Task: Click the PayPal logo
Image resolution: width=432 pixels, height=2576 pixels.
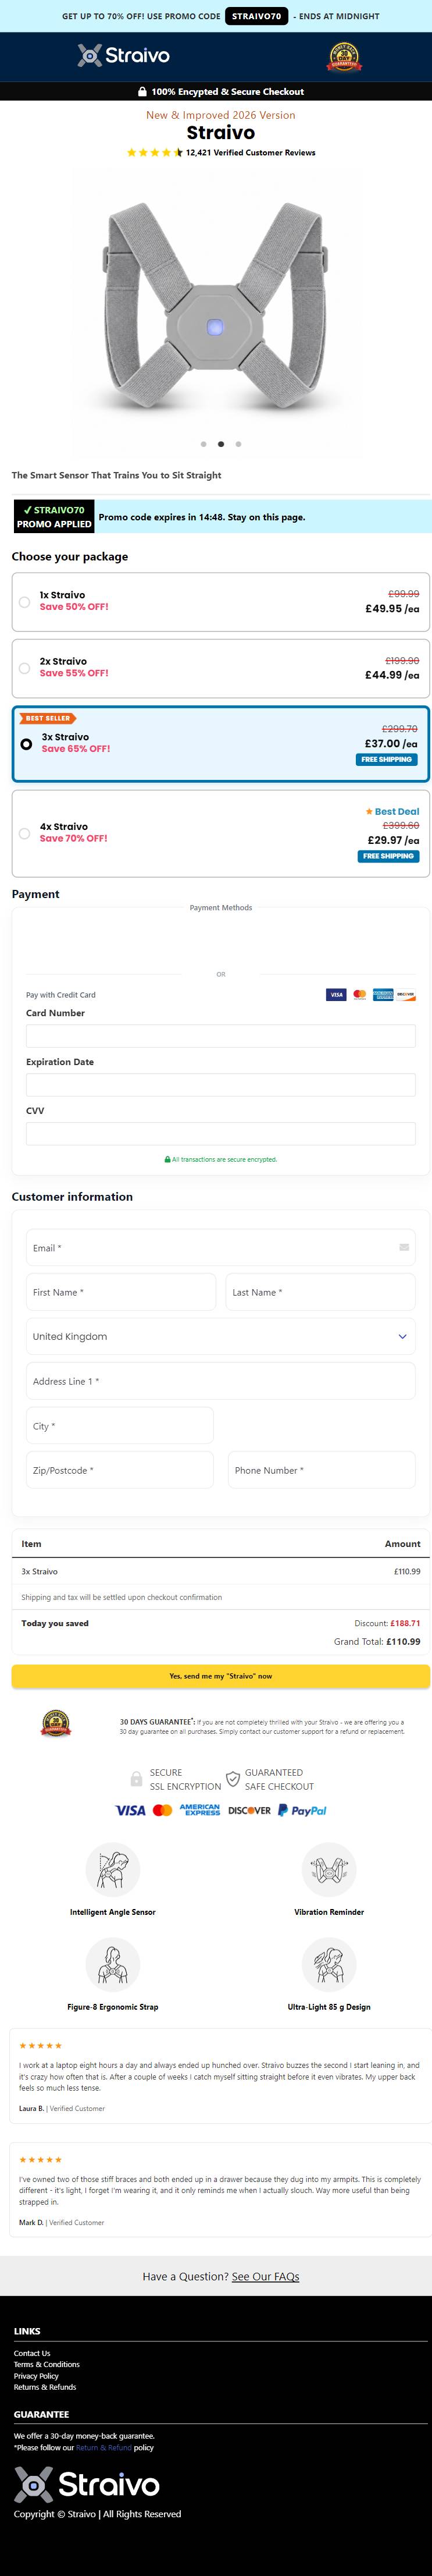Action: click(302, 1810)
